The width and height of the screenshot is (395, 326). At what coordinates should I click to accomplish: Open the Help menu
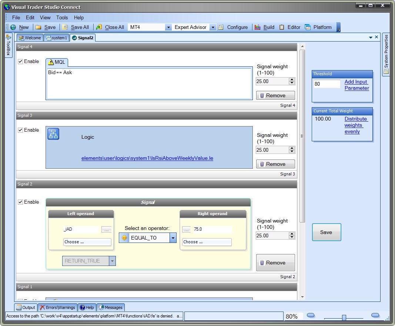[79, 18]
